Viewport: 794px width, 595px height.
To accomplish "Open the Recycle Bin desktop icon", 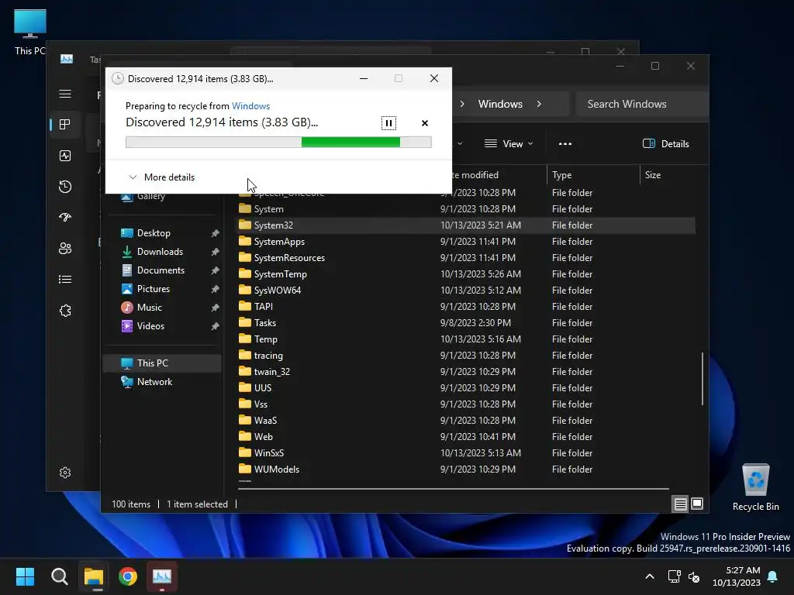I will click(755, 488).
